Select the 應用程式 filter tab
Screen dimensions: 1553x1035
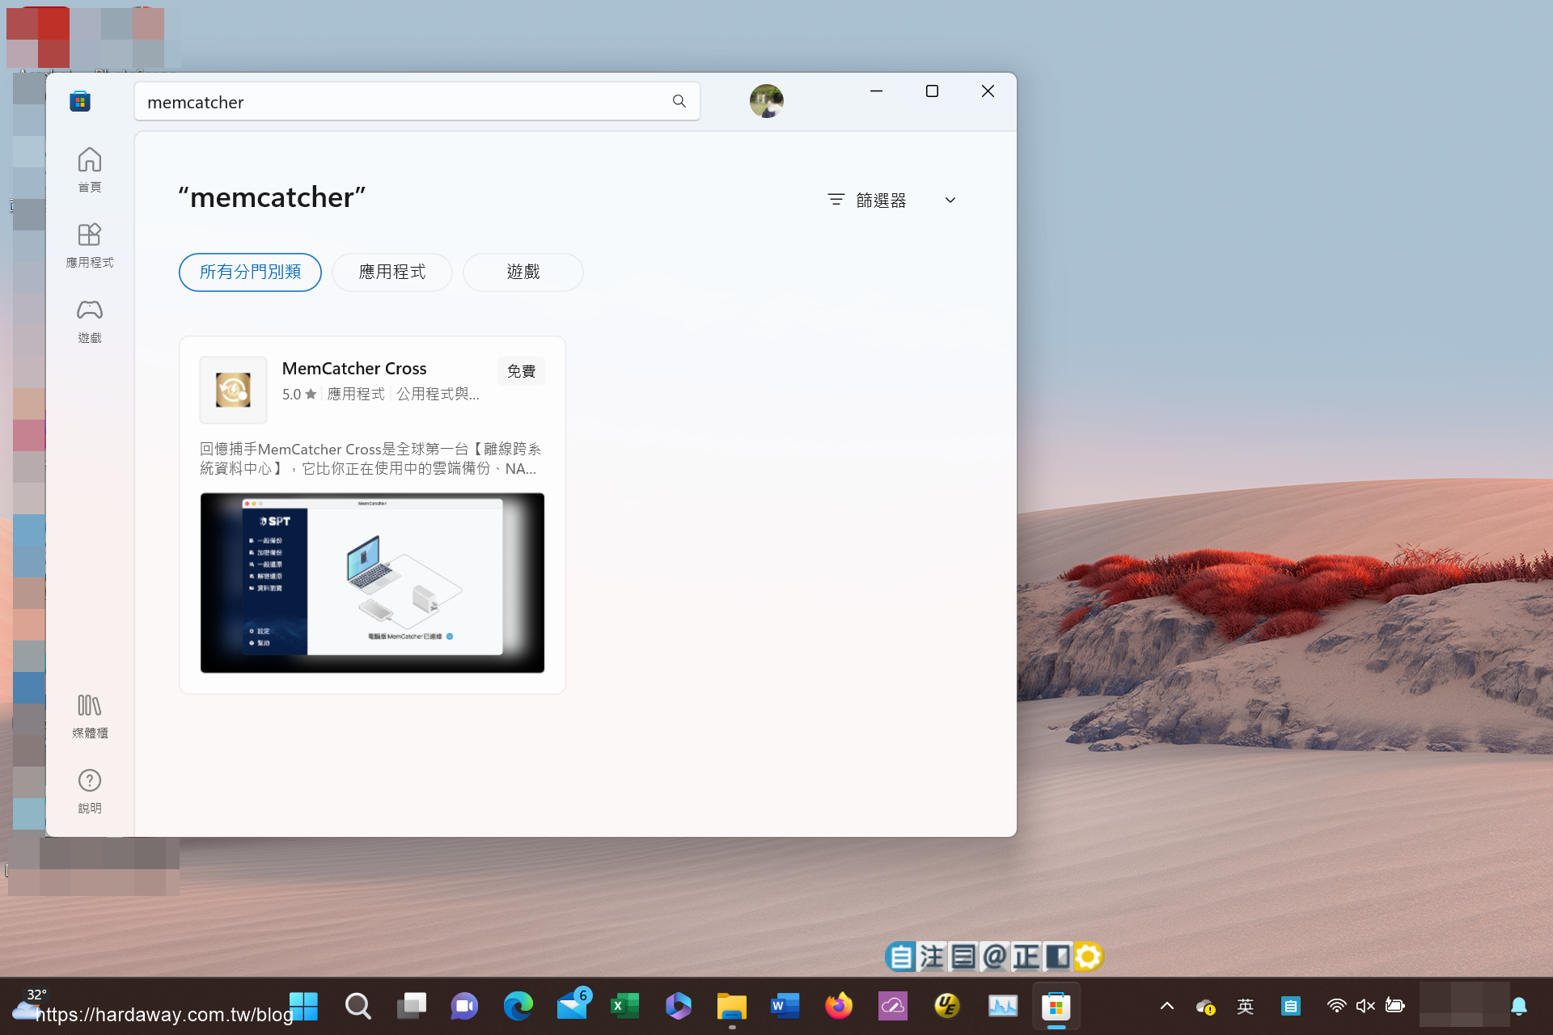click(391, 272)
